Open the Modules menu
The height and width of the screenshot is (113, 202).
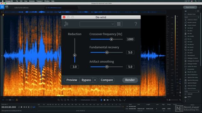coord(32,1)
